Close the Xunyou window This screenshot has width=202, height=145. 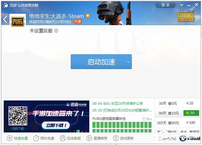(197, 5)
